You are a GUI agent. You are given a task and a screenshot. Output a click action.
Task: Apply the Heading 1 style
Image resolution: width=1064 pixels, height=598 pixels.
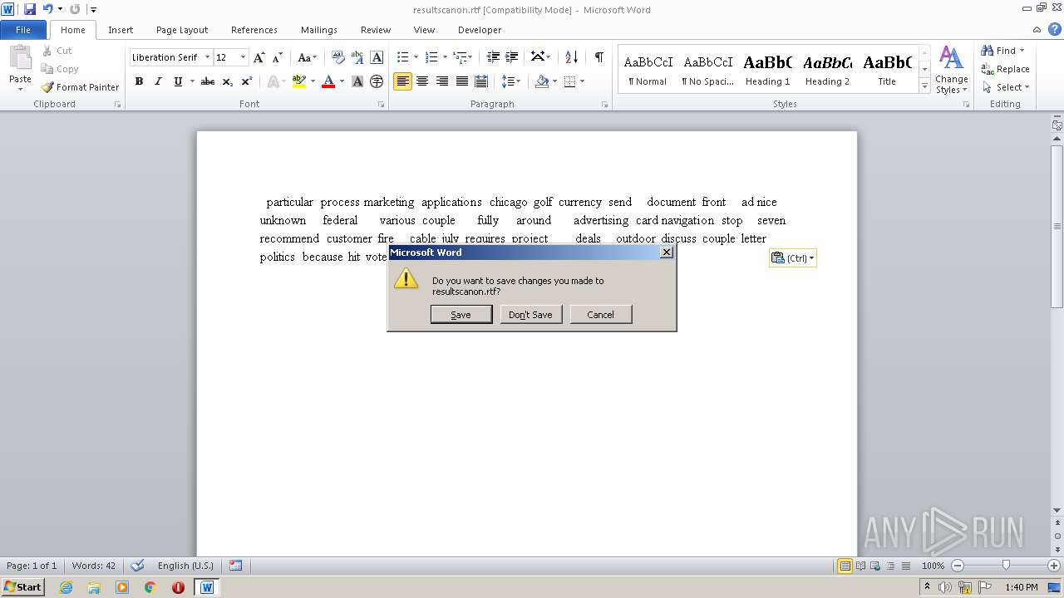(767, 70)
